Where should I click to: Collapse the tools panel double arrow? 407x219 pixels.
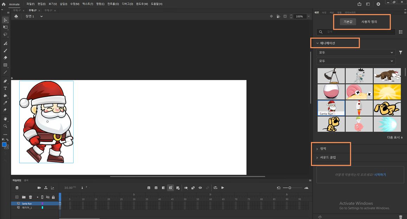tap(2, 10)
